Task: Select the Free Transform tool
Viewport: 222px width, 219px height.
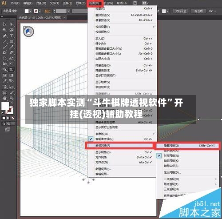Action: (x=12, y=64)
